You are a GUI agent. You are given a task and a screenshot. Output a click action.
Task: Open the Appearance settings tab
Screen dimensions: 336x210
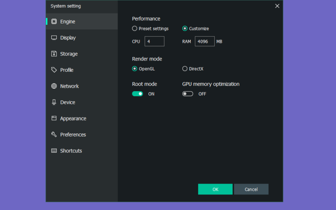click(x=82, y=118)
